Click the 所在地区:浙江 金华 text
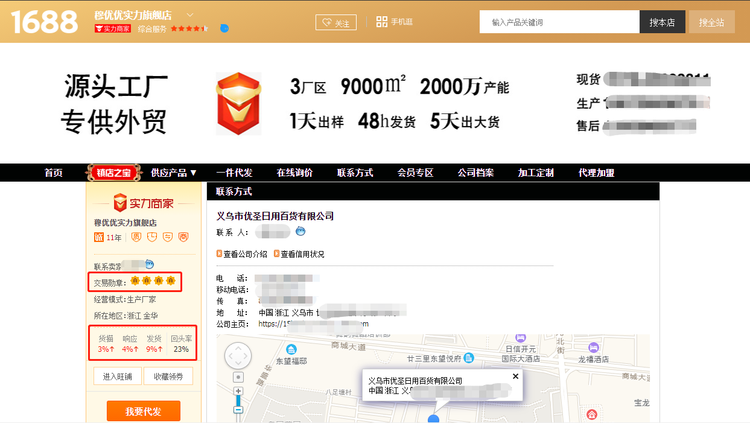 pos(126,316)
